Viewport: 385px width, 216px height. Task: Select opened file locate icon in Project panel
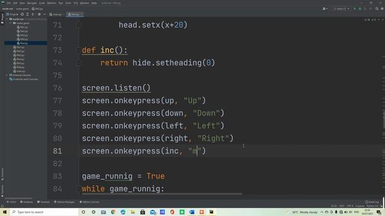(x=22, y=14)
